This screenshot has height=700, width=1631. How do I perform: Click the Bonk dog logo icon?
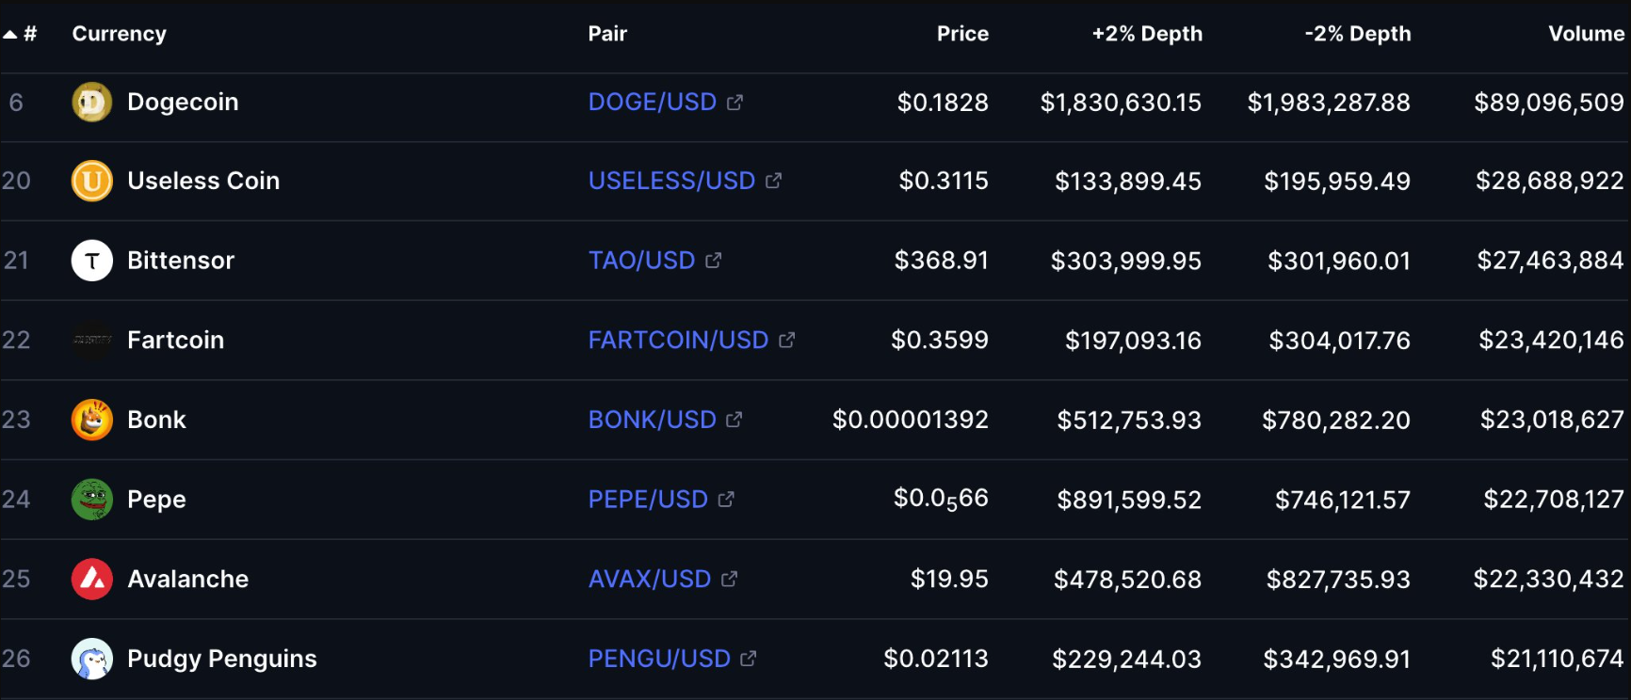pos(92,420)
